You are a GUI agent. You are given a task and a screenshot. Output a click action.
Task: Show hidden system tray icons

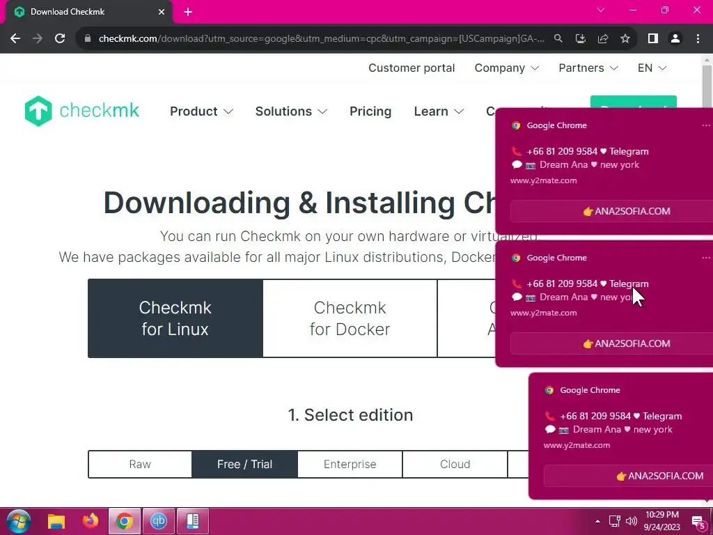tap(597, 521)
